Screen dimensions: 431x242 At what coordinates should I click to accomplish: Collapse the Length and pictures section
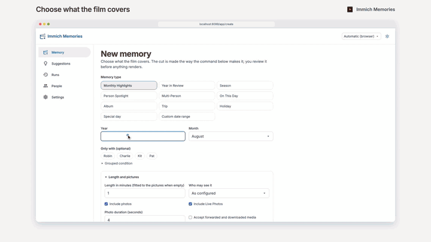(122, 177)
